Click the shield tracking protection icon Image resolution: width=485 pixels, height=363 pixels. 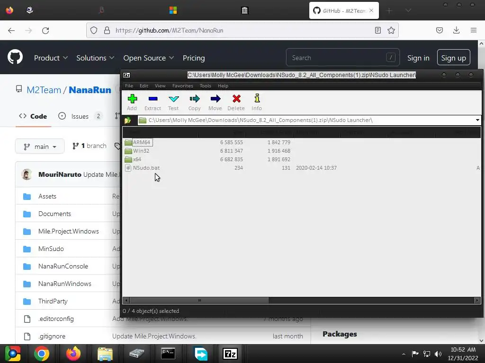tap(94, 30)
